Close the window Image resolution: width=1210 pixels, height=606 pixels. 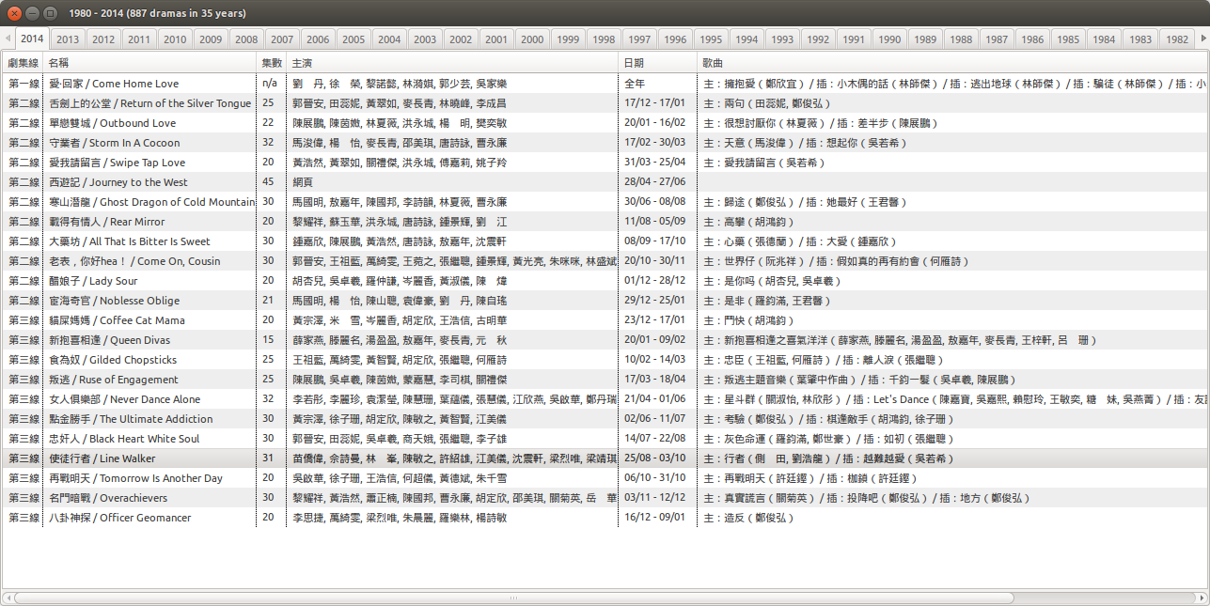click(12, 13)
